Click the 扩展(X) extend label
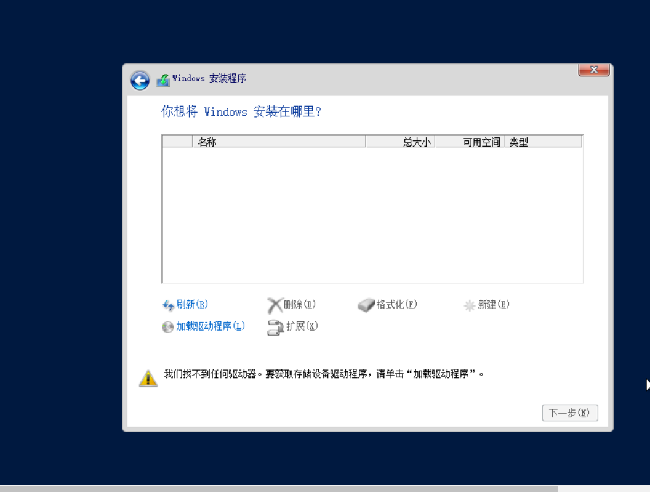Viewport: 650px width, 492px height. [302, 326]
